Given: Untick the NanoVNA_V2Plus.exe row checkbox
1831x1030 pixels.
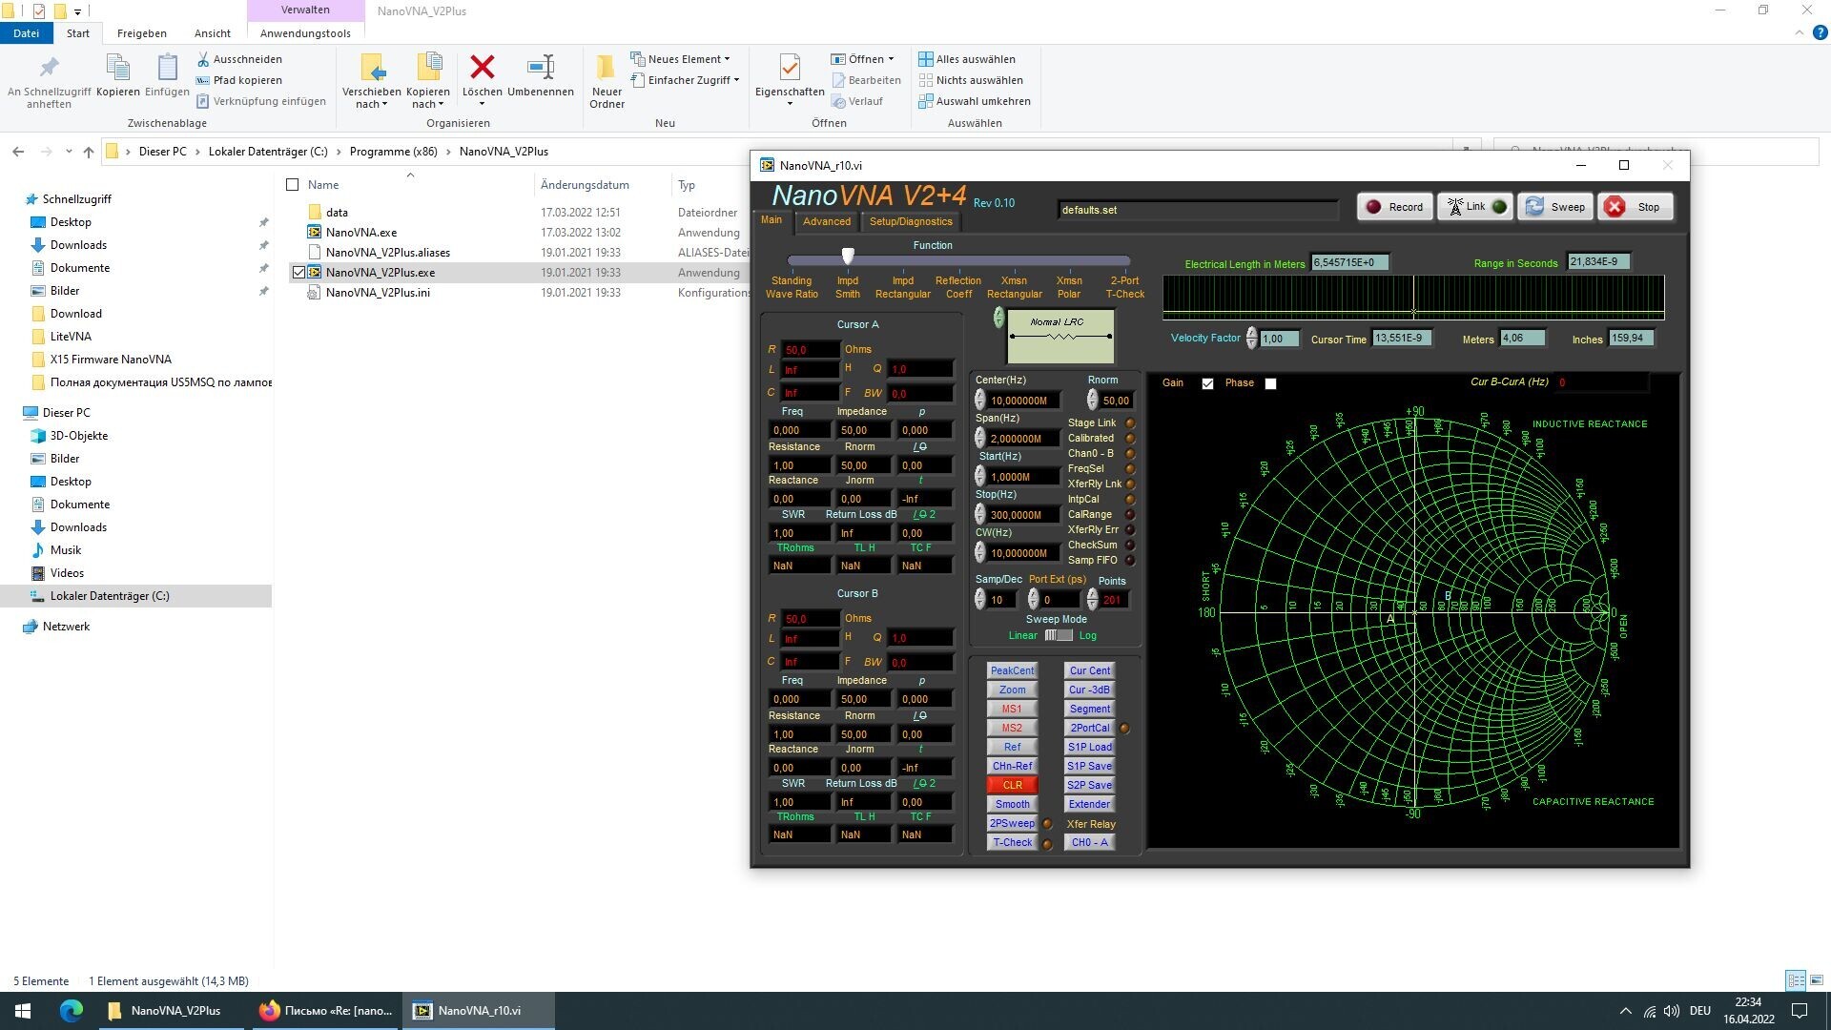Looking at the screenshot, I should pos(298,273).
